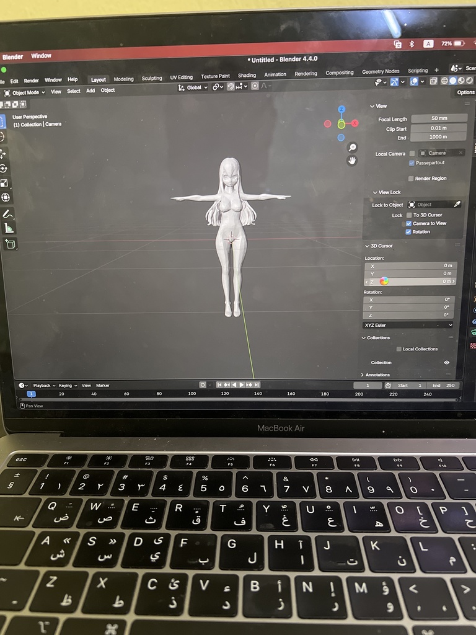Open Global transform orientation dropdown
Viewport: 476px width, 635px height.
pyautogui.click(x=193, y=87)
